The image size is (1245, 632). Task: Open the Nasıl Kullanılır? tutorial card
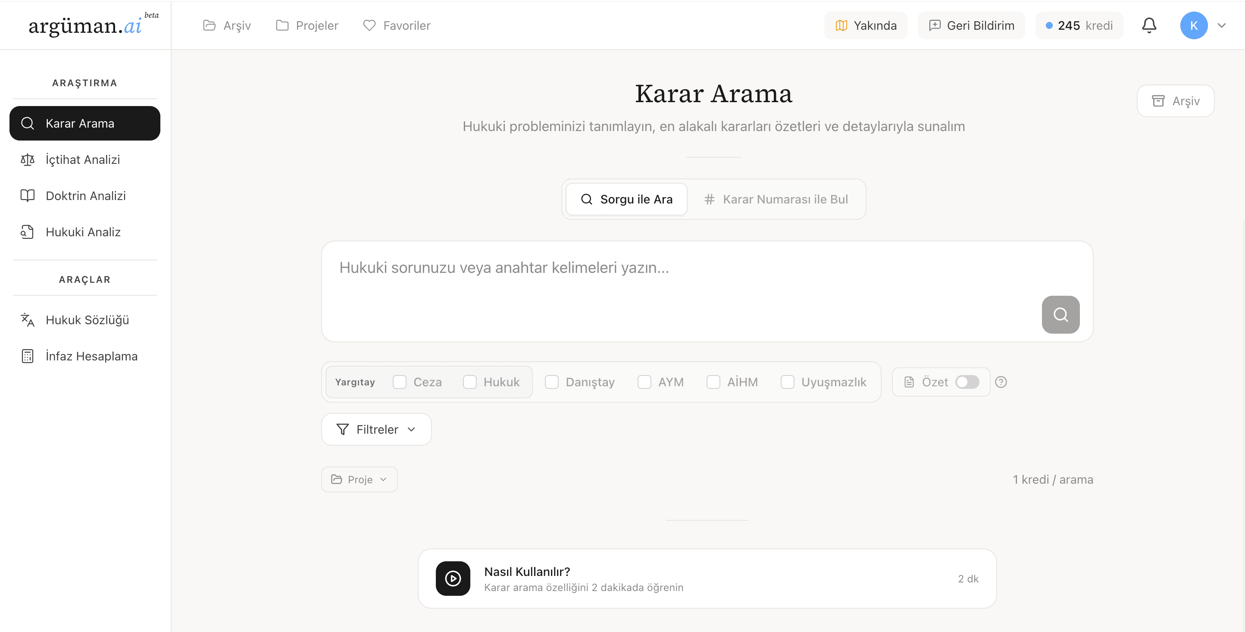(x=707, y=579)
